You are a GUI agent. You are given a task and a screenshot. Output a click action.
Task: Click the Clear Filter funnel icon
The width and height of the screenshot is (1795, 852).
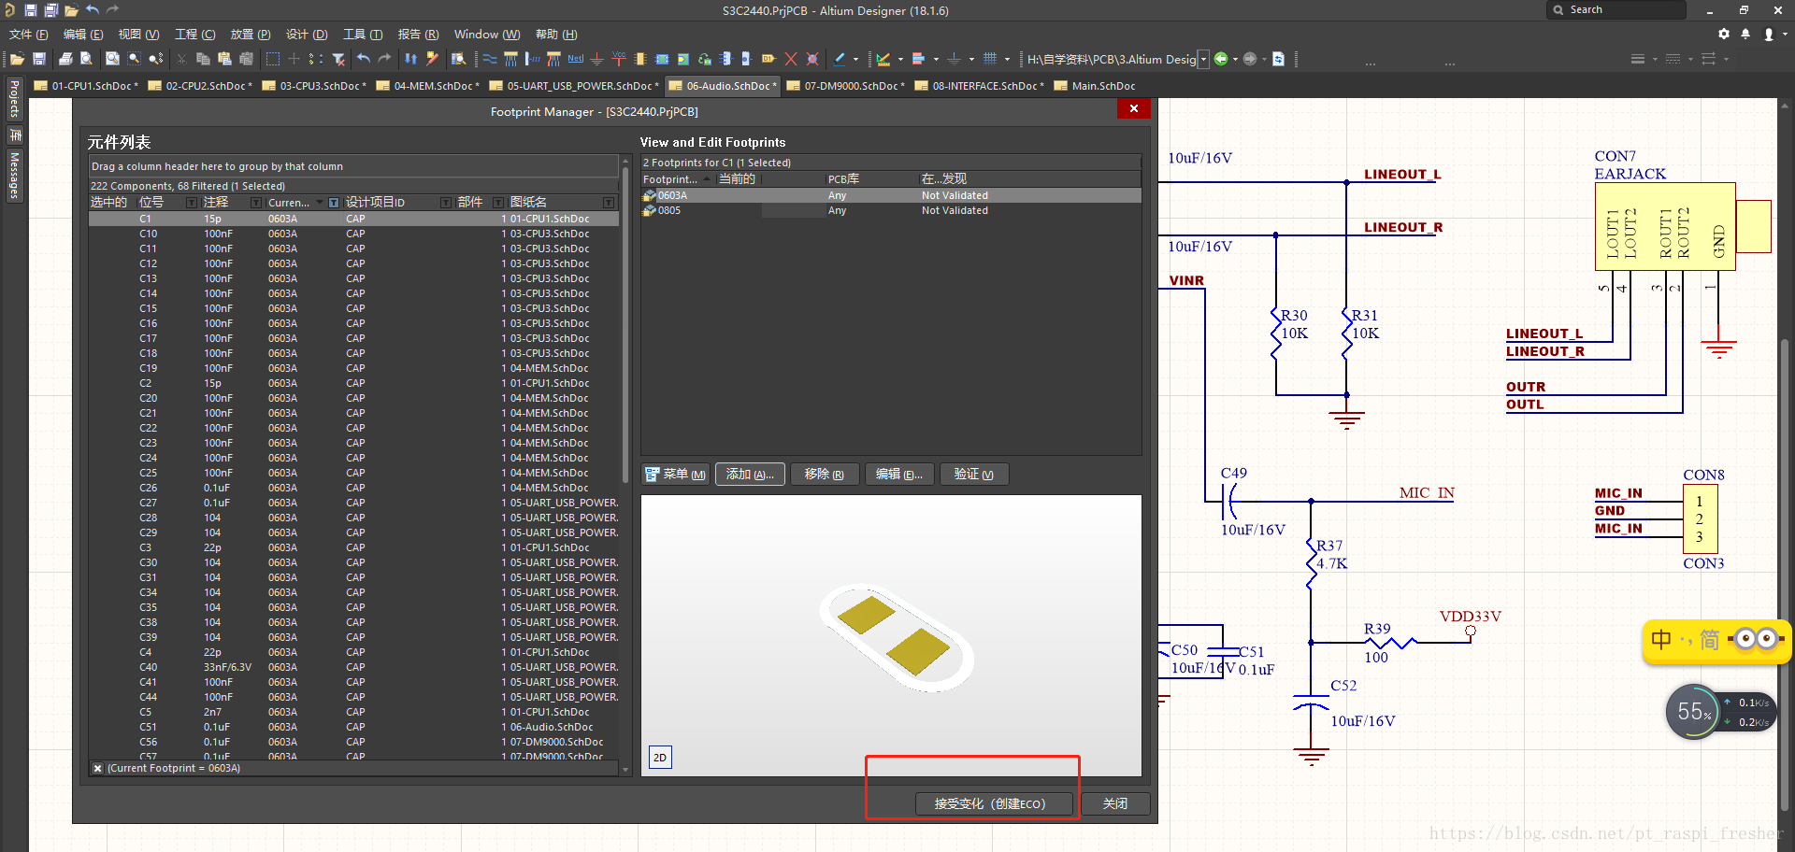pyautogui.click(x=338, y=59)
